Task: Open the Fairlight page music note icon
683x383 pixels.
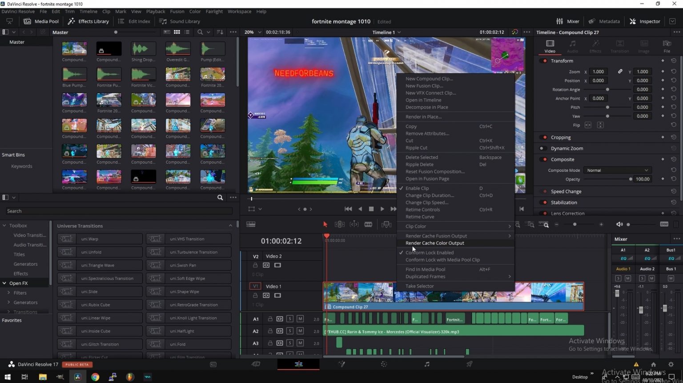Action: [x=427, y=364]
